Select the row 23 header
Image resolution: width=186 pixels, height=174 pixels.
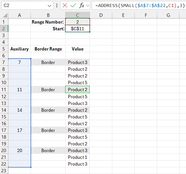coord(4,171)
